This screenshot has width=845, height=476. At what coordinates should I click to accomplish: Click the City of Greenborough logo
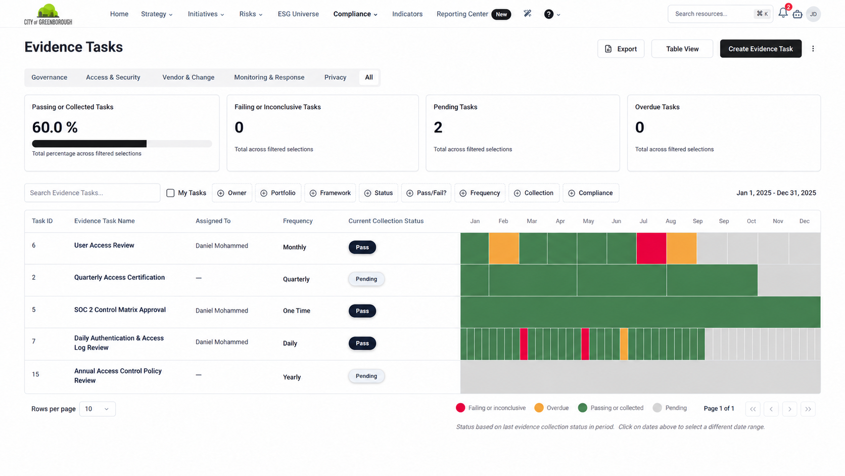pyautogui.click(x=48, y=14)
